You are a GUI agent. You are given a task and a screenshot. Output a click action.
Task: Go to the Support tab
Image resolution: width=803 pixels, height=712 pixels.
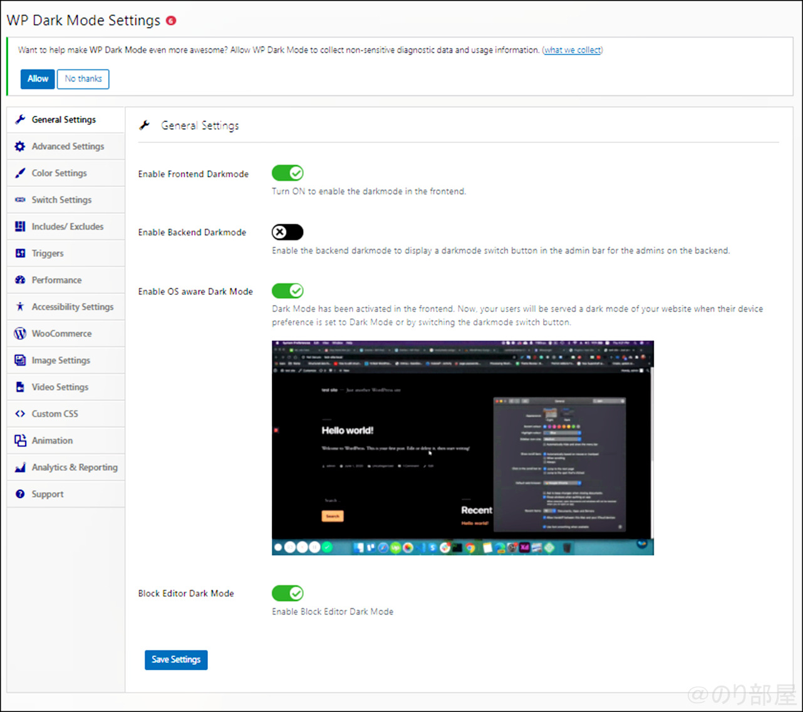[x=66, y=494]
